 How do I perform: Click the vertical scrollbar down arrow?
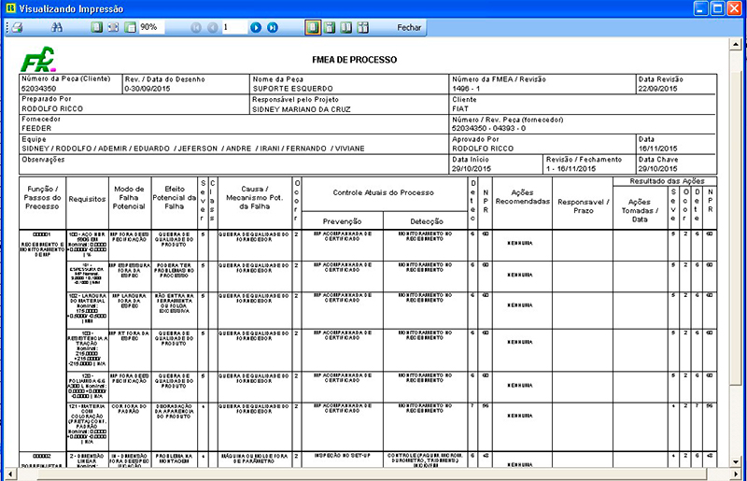click(736, 461)
